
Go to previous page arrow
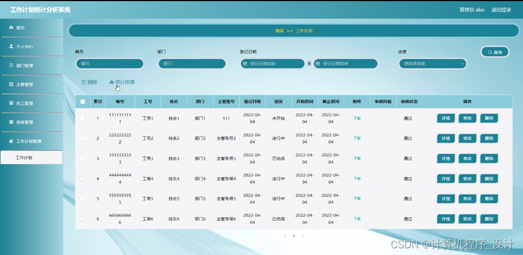tap(285, 236)
